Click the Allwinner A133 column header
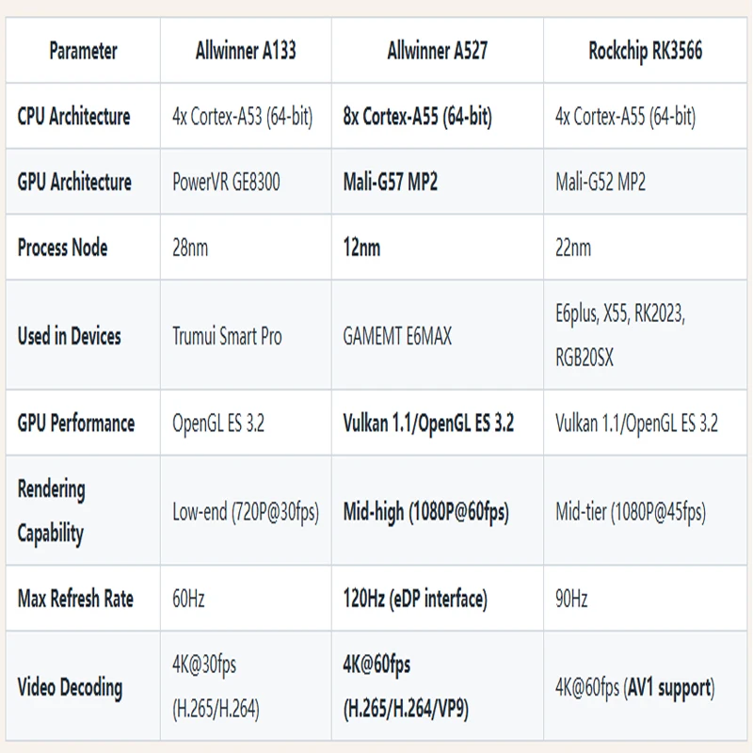The image size is (753, 753). click(x=246, y=51)
